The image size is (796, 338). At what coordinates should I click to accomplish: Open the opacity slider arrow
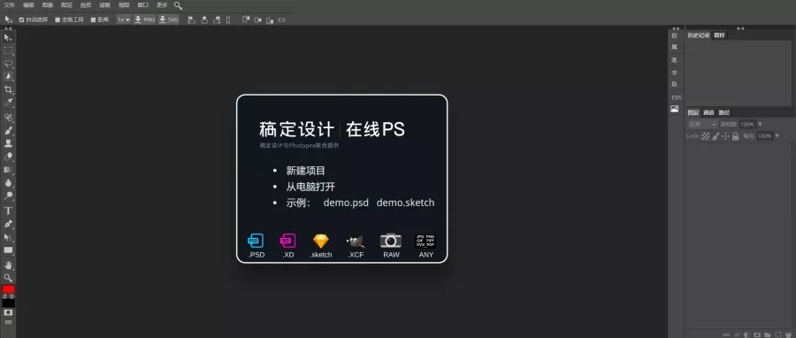click(760, 125)
